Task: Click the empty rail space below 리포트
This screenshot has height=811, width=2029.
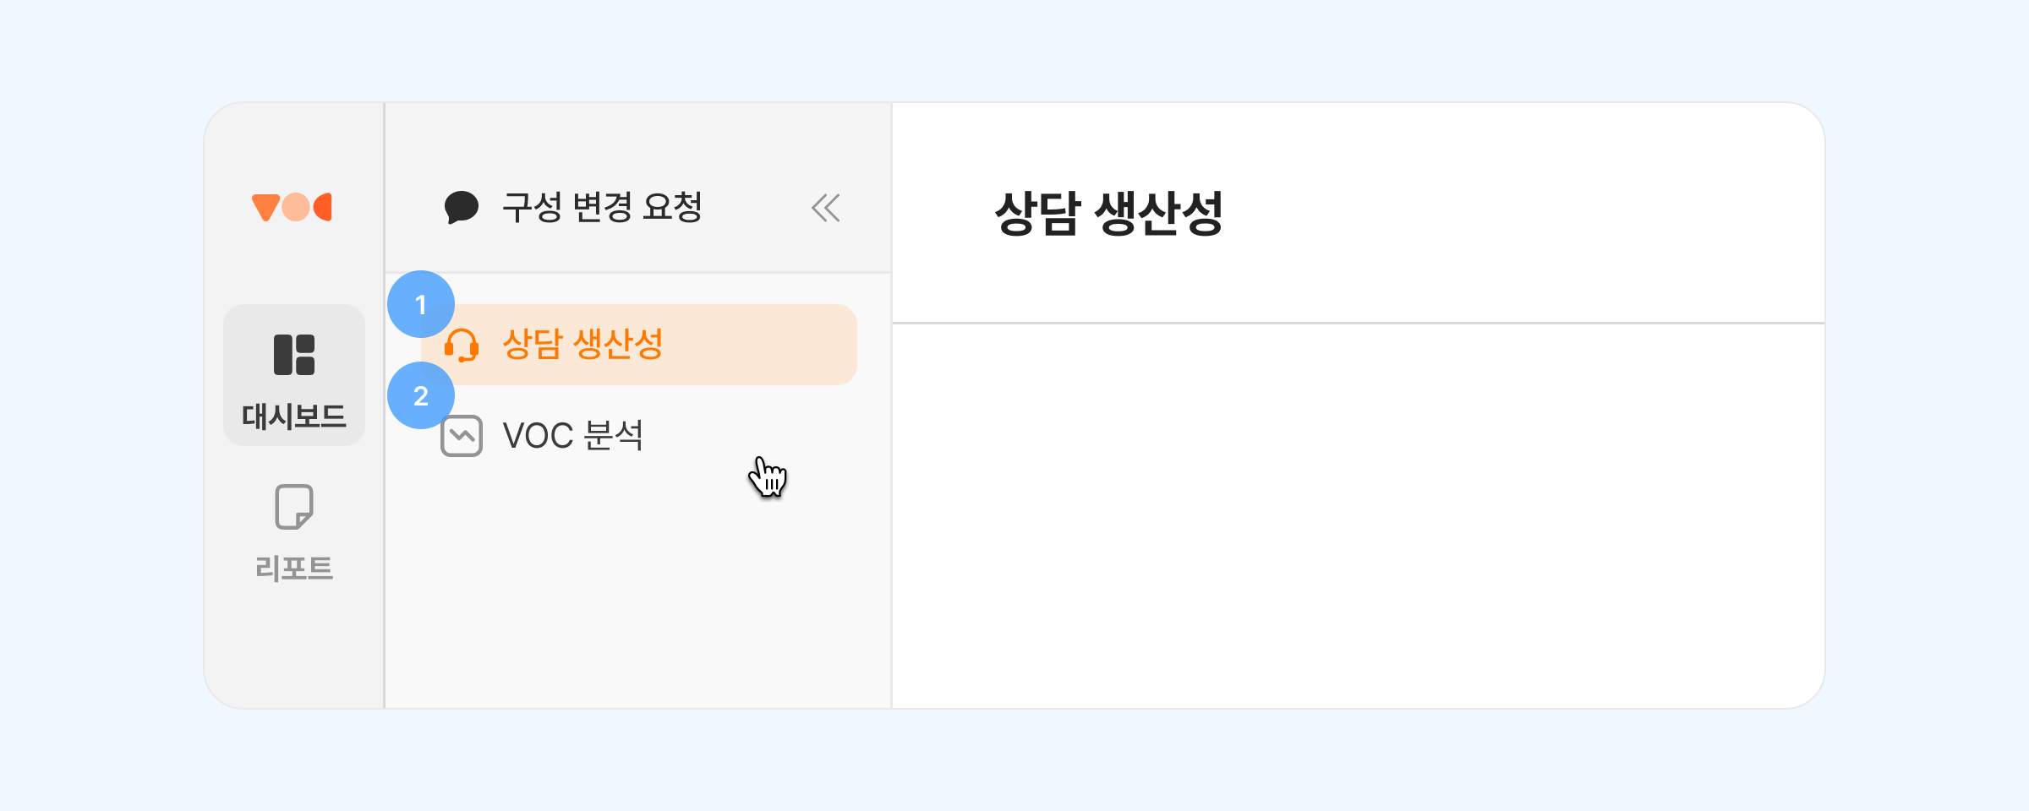Action: click(294, 649)
